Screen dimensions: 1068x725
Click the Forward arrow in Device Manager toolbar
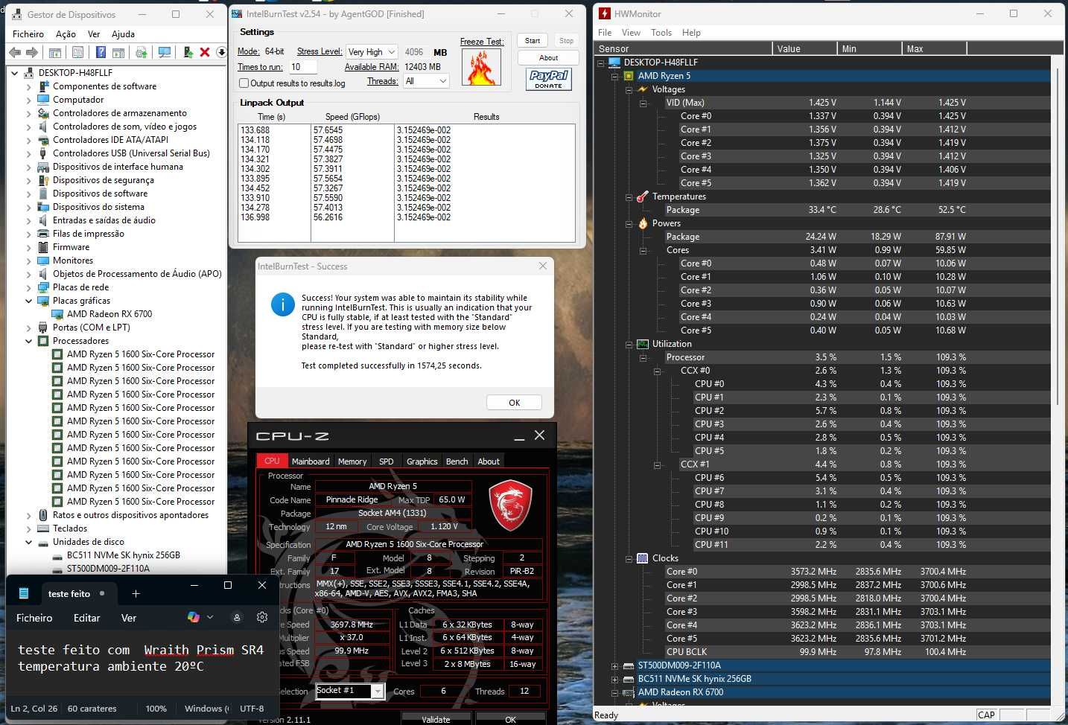[x=32, y=52]
